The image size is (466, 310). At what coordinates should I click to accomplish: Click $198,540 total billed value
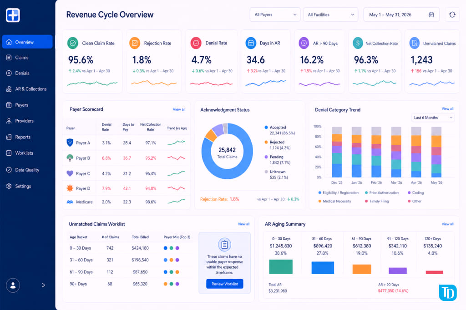click(x=140, y=260)
